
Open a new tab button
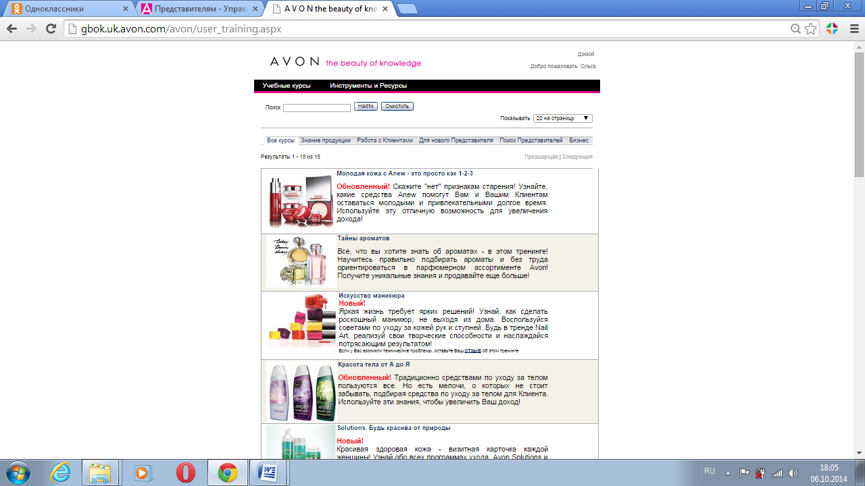point(407,9)
